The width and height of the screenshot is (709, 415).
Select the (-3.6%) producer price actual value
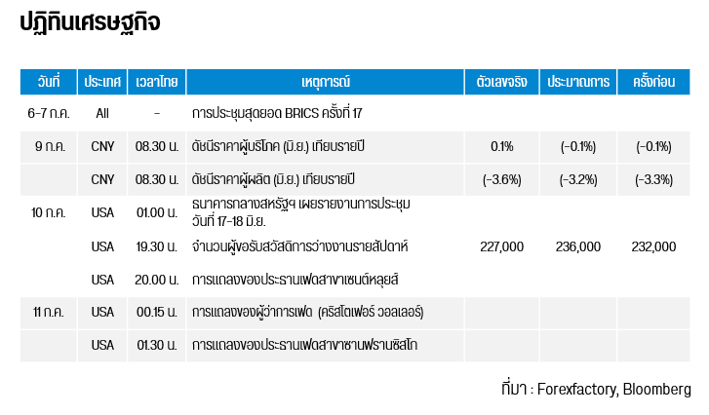[x=502, y=180]
